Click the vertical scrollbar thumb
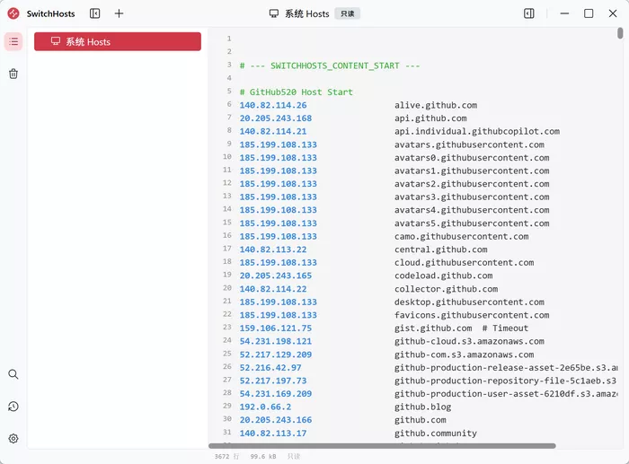Image resolution: width=629 pixels, height=464 pixels. (620, 33)
